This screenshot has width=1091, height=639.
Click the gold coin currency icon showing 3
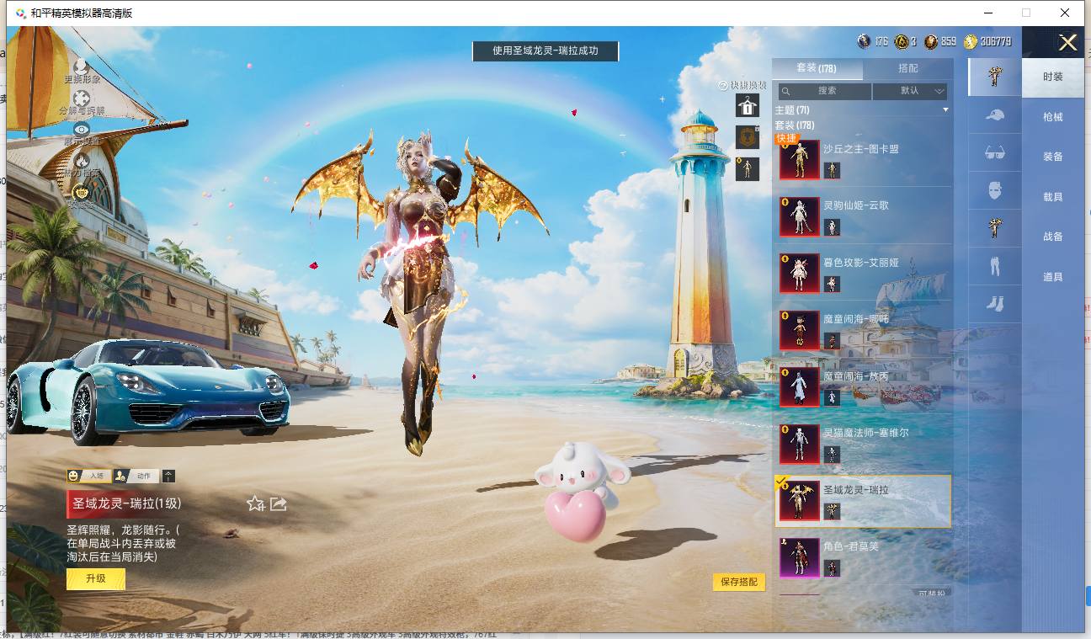[901, 41]
